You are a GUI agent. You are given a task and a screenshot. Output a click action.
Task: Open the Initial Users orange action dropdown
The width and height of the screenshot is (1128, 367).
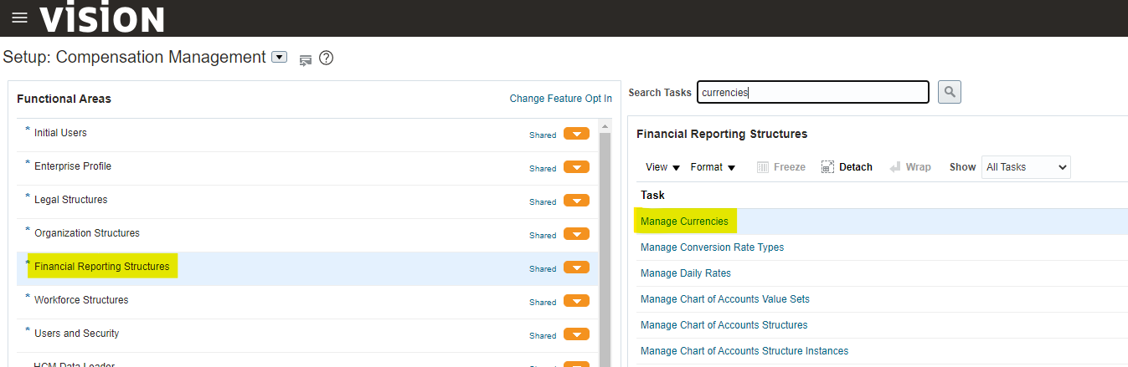(576, 134)
